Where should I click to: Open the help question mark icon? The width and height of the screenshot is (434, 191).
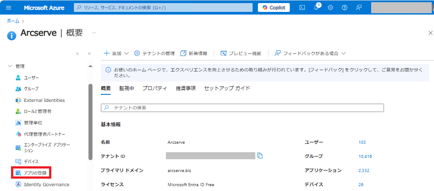point(345,7)
